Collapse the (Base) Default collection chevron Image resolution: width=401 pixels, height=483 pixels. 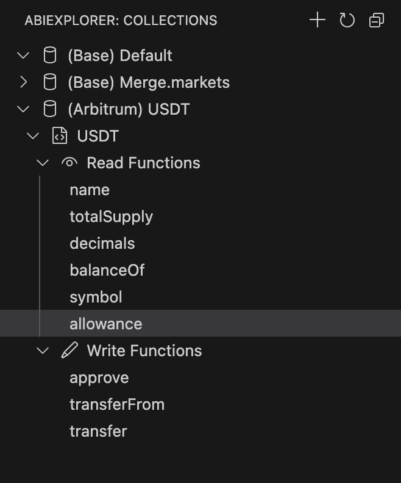pos(23,55)
